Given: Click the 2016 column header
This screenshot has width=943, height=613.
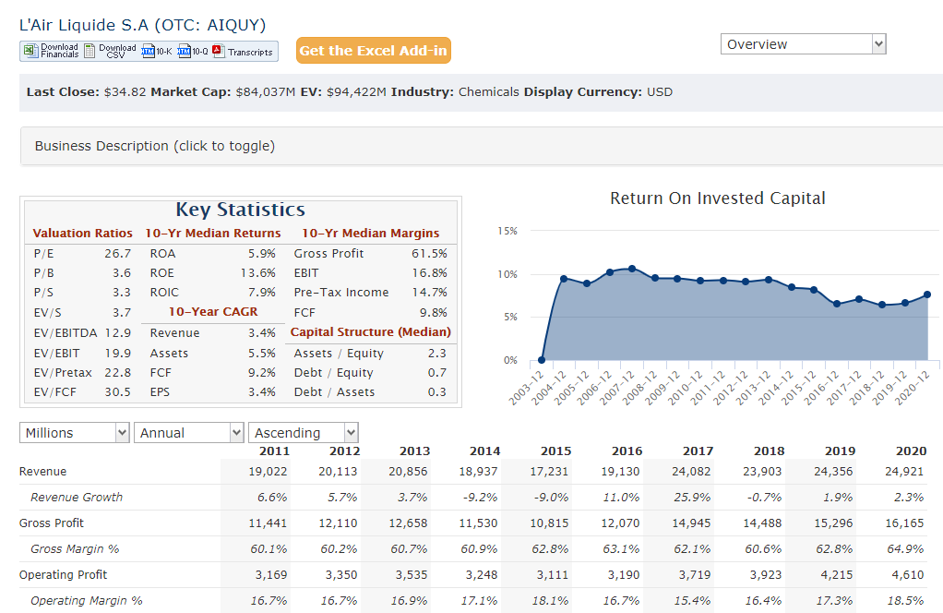Looking at the screenshot, I should coord(627,451).
